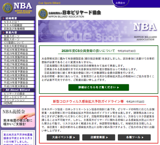Open 令和元年度定時総会 link

coord(18,46)
